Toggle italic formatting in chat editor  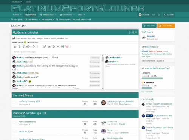(x=23, y=46)
